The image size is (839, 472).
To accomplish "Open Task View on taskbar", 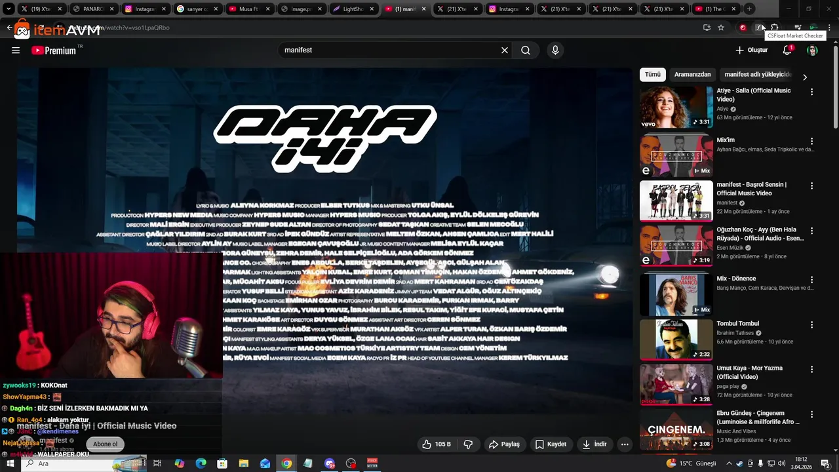I will click(157, 463).
